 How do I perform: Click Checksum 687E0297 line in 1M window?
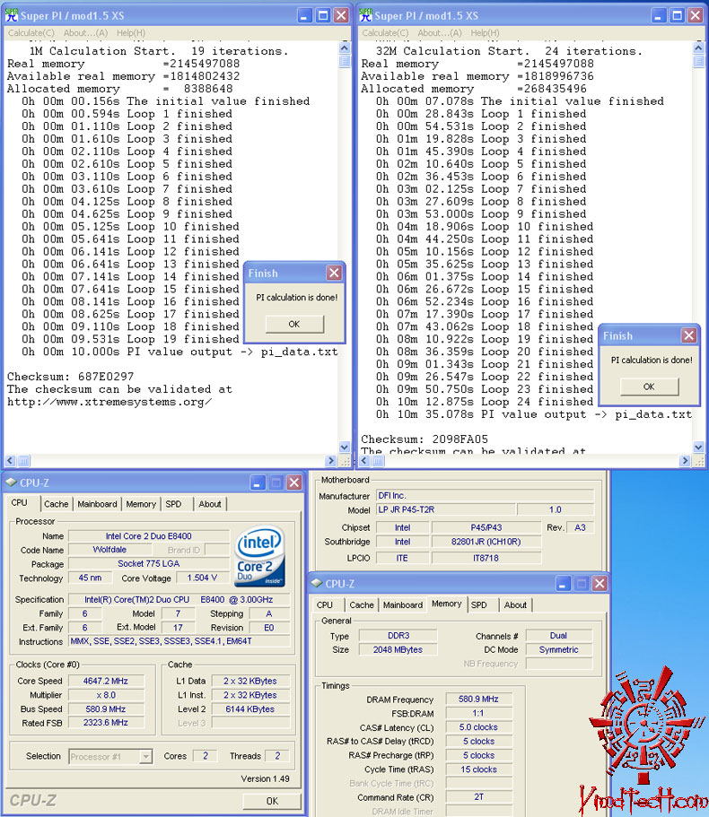coord(70,376)
